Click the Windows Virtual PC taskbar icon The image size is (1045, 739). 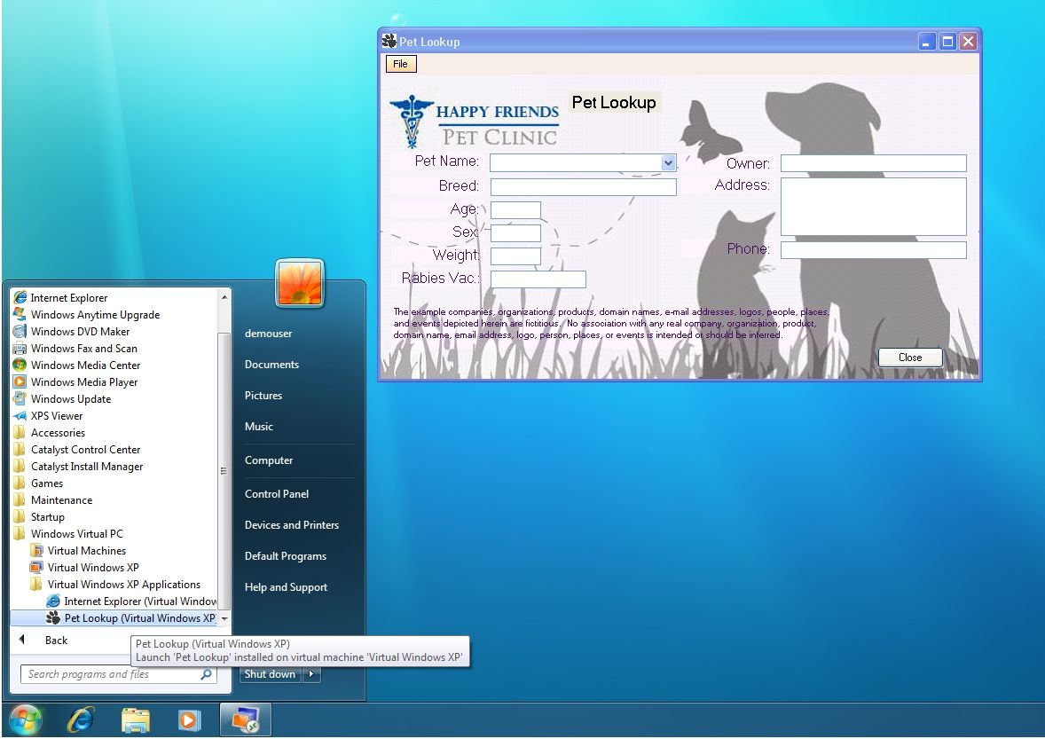(245, 719)
